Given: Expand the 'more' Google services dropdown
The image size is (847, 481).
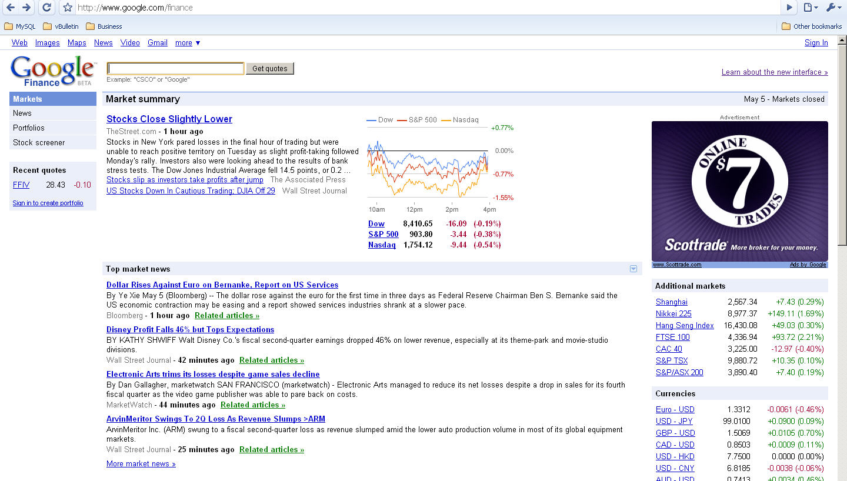Looking at the screenshot, I should pos(188,43).
